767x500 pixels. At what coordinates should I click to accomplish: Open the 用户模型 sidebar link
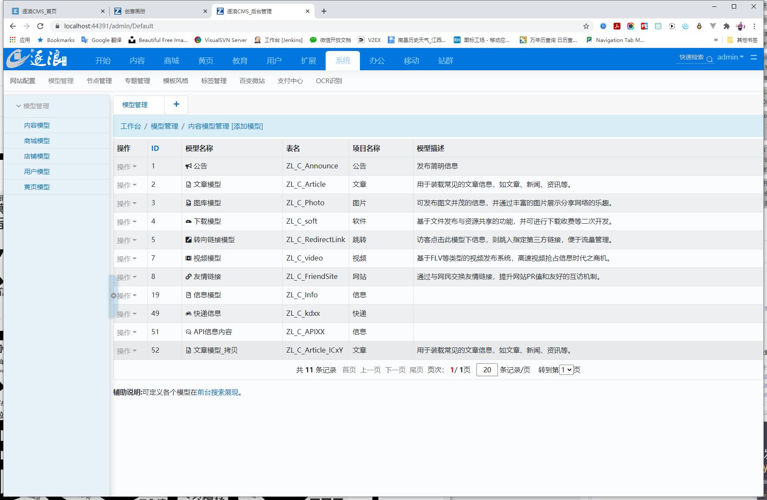point(37,171)
